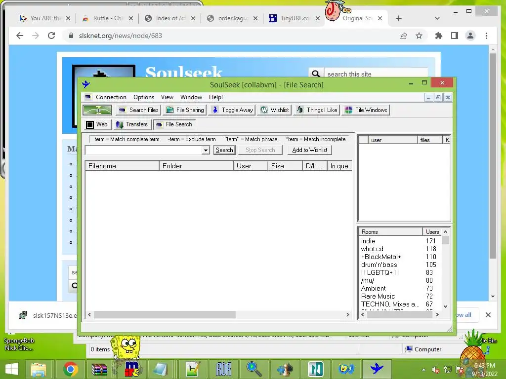
Task: Click the D/L column header
Action: click(315, 166)
